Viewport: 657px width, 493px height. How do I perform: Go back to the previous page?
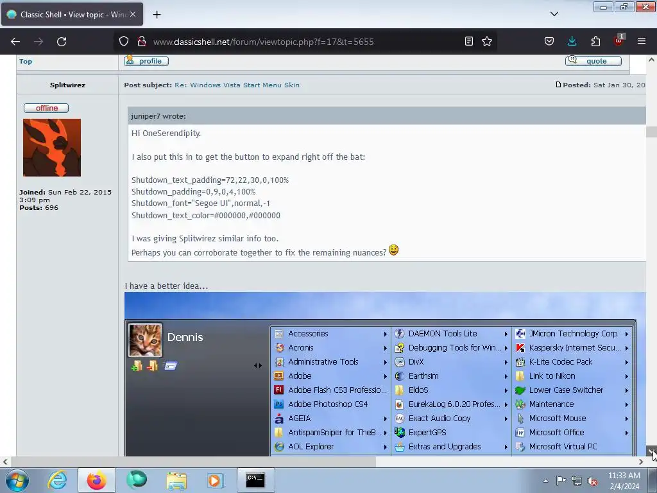[x=15, y=42]
